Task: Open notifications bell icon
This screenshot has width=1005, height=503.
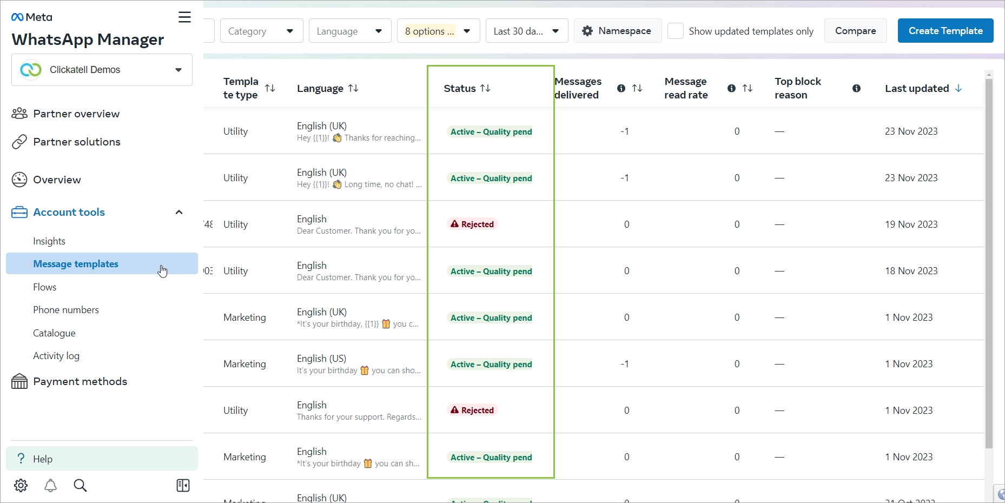Action: click(50, 486)
